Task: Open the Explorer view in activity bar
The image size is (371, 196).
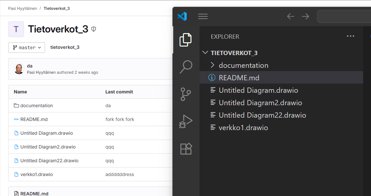Action: click(186, 40)
